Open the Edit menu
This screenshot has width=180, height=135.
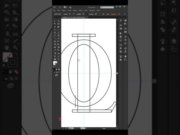[x=59, y=10]
